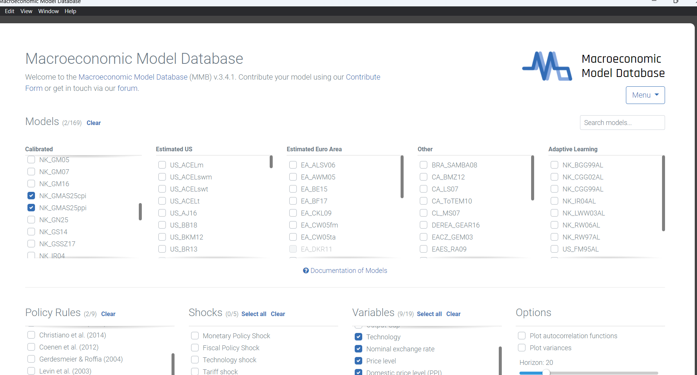The width and height of the screenshot is (697, 375).
Task: Open the View menu
Action: [x=26, y=11]
